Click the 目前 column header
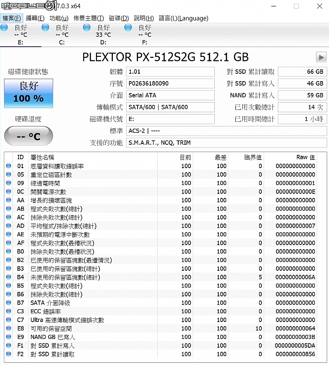Viewport: 329px width, 366px height. tap(186, 157)
